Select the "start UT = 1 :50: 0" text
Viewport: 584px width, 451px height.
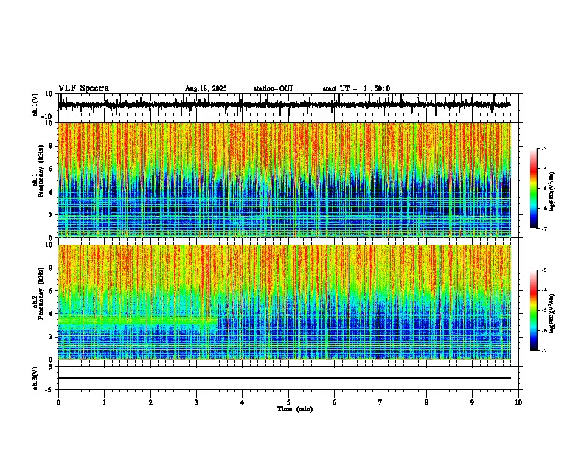pyautogui.click(x=356, y=88)
